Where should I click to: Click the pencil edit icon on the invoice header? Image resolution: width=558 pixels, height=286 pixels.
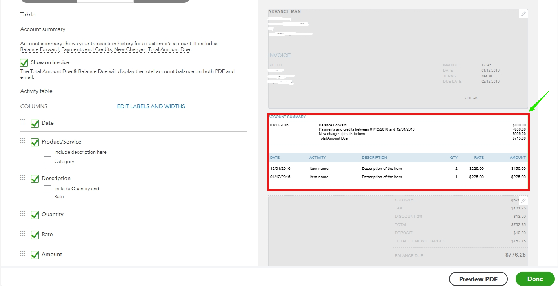(x=523, y=13)
